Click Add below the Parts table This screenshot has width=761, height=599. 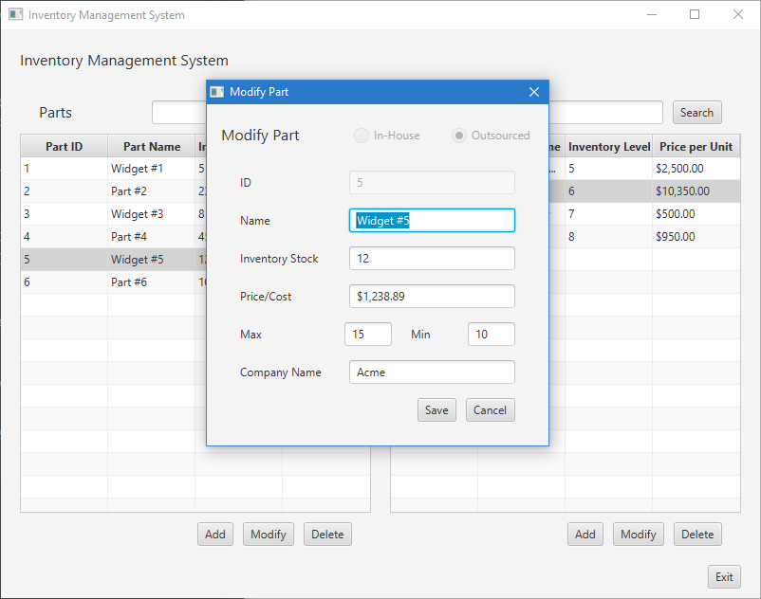coord(214,534)
